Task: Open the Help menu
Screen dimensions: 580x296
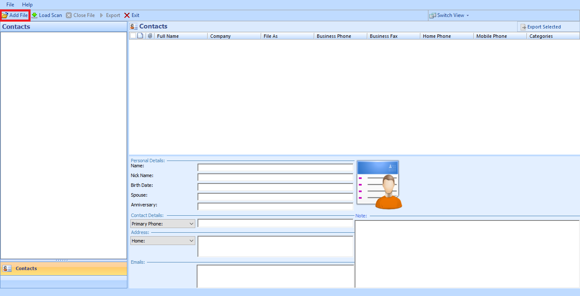Action: pyautogui.click(x=27, y=5)
